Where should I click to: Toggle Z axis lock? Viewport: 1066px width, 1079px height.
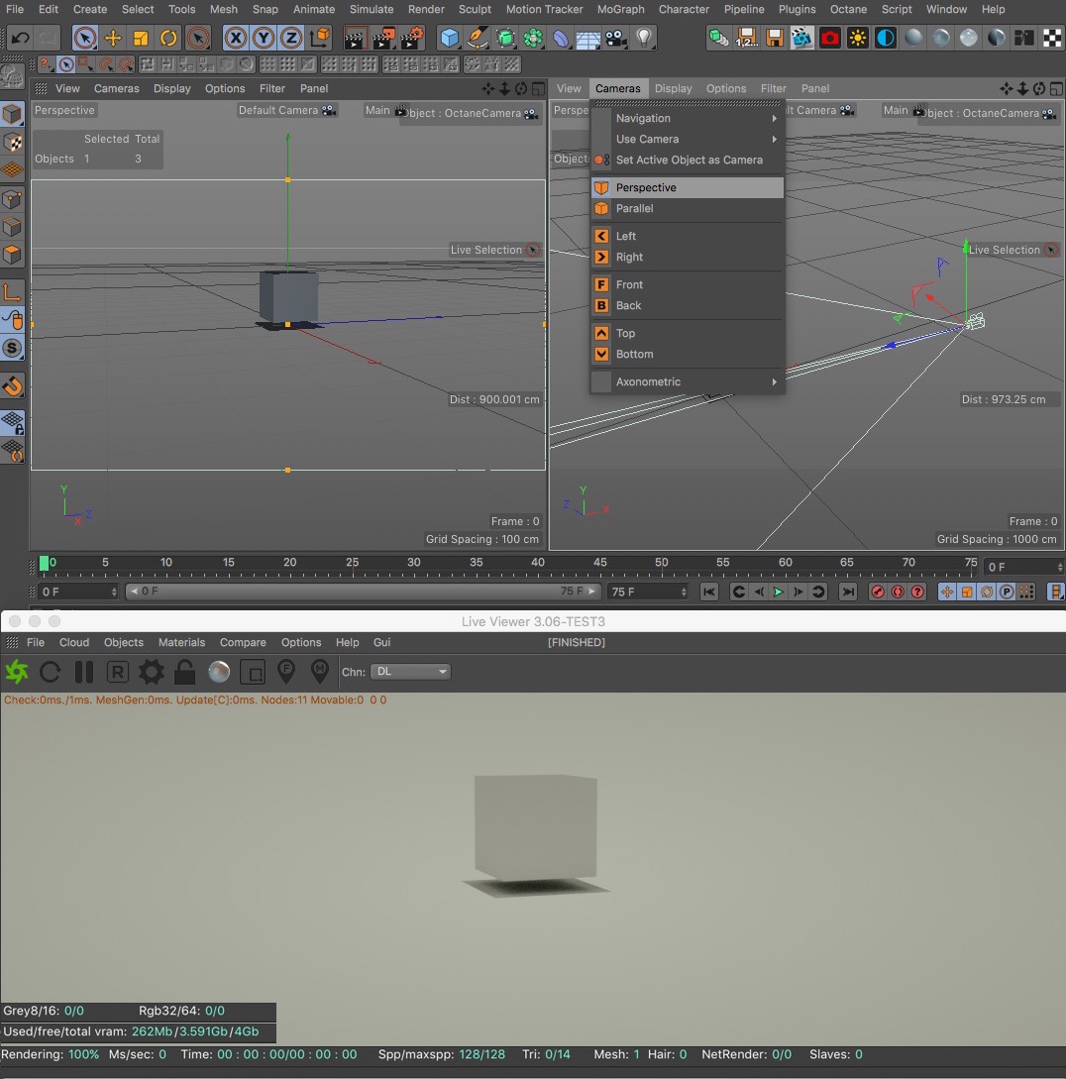pyautogui.click(x=291, y=38)
